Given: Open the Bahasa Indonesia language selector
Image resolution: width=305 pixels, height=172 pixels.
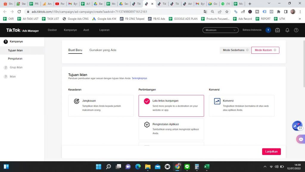Looking at the screenshot, I should 252,30.
